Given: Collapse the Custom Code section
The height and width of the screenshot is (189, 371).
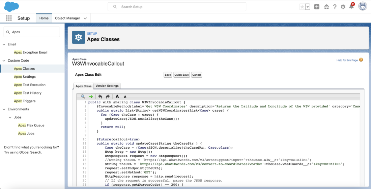Looking at the screenshot, I should point(4,61).
